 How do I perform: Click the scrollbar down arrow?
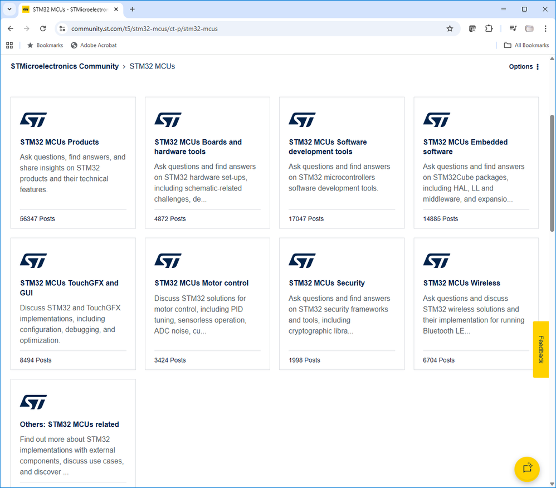[552, 484]
